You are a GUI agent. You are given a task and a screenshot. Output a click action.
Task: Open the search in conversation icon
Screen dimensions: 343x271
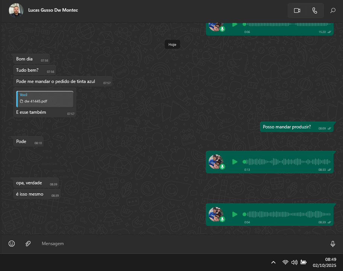(x=333, y=11)
